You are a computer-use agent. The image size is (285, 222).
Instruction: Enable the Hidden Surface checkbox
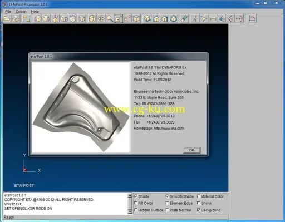coord(136,210)
